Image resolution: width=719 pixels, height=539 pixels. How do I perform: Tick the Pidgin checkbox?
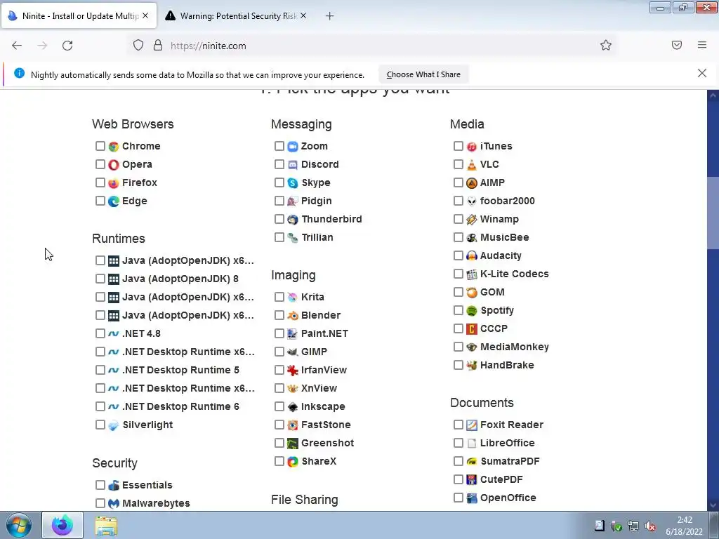(x=279, y=201)
